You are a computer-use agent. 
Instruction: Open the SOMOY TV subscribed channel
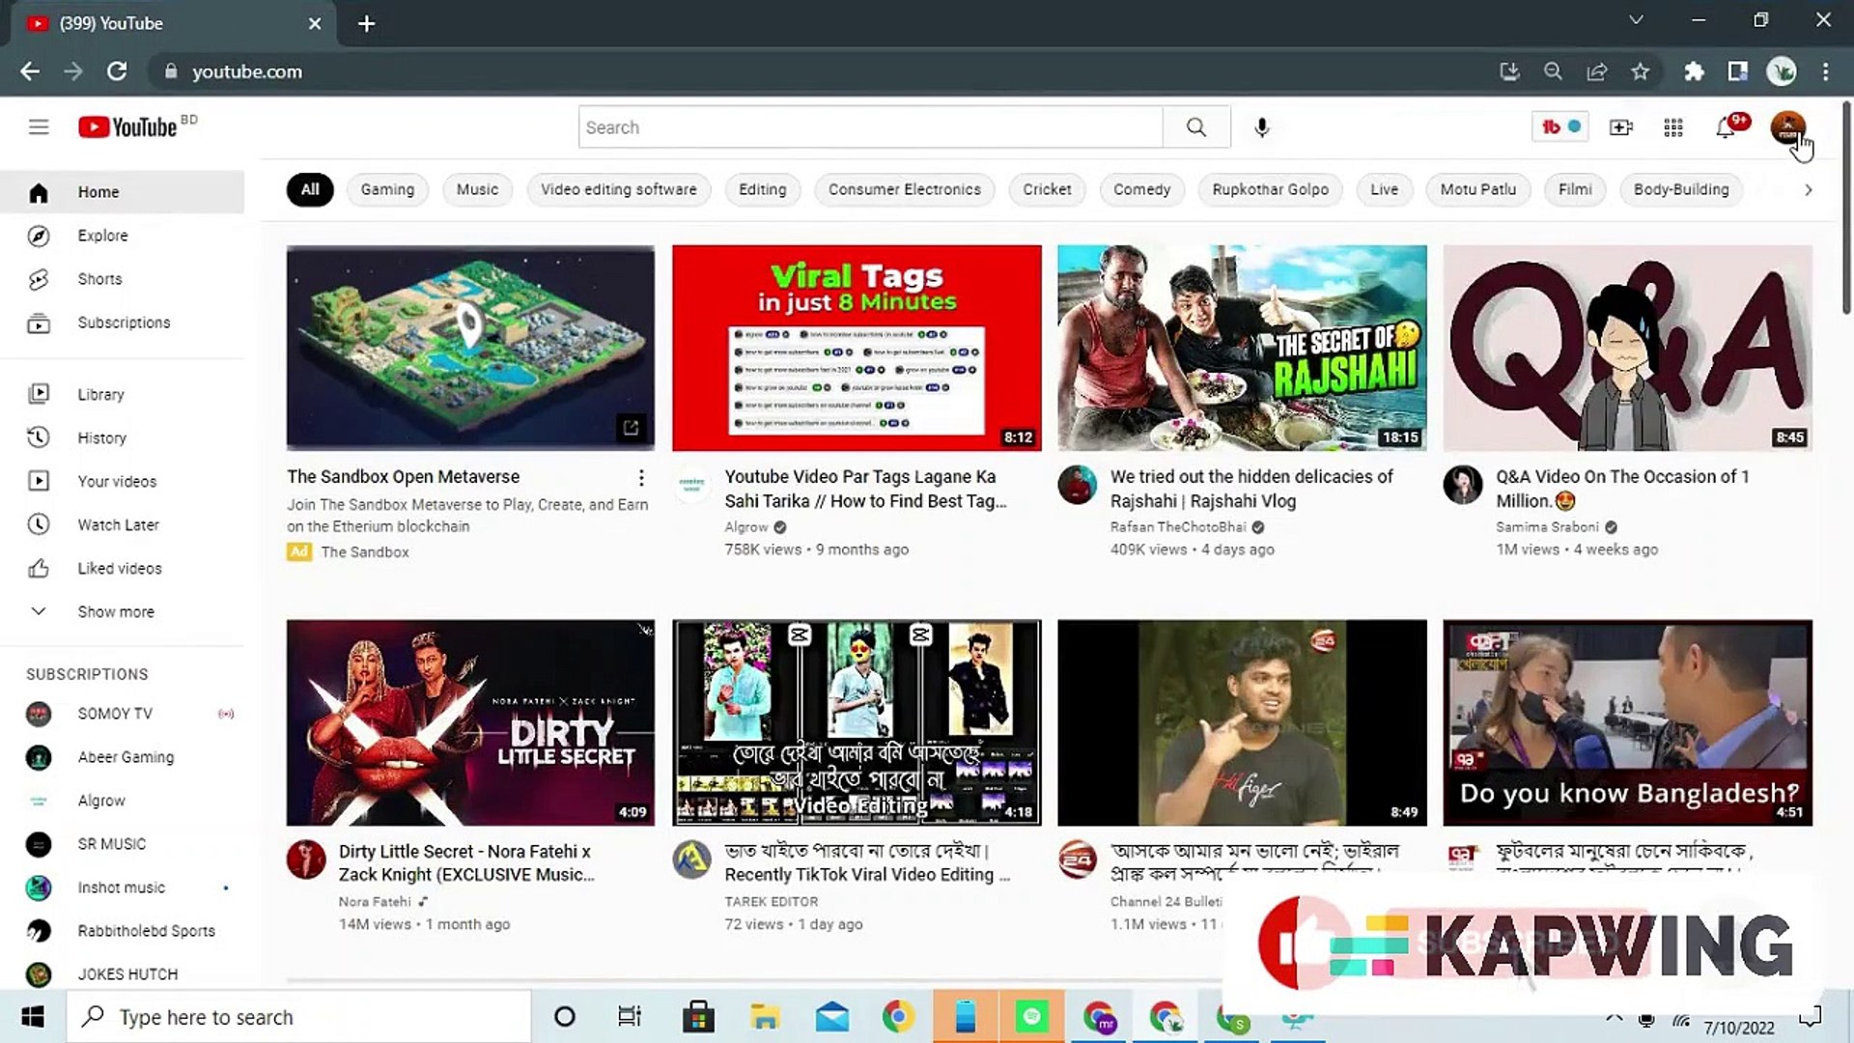(x=114, y=714)
